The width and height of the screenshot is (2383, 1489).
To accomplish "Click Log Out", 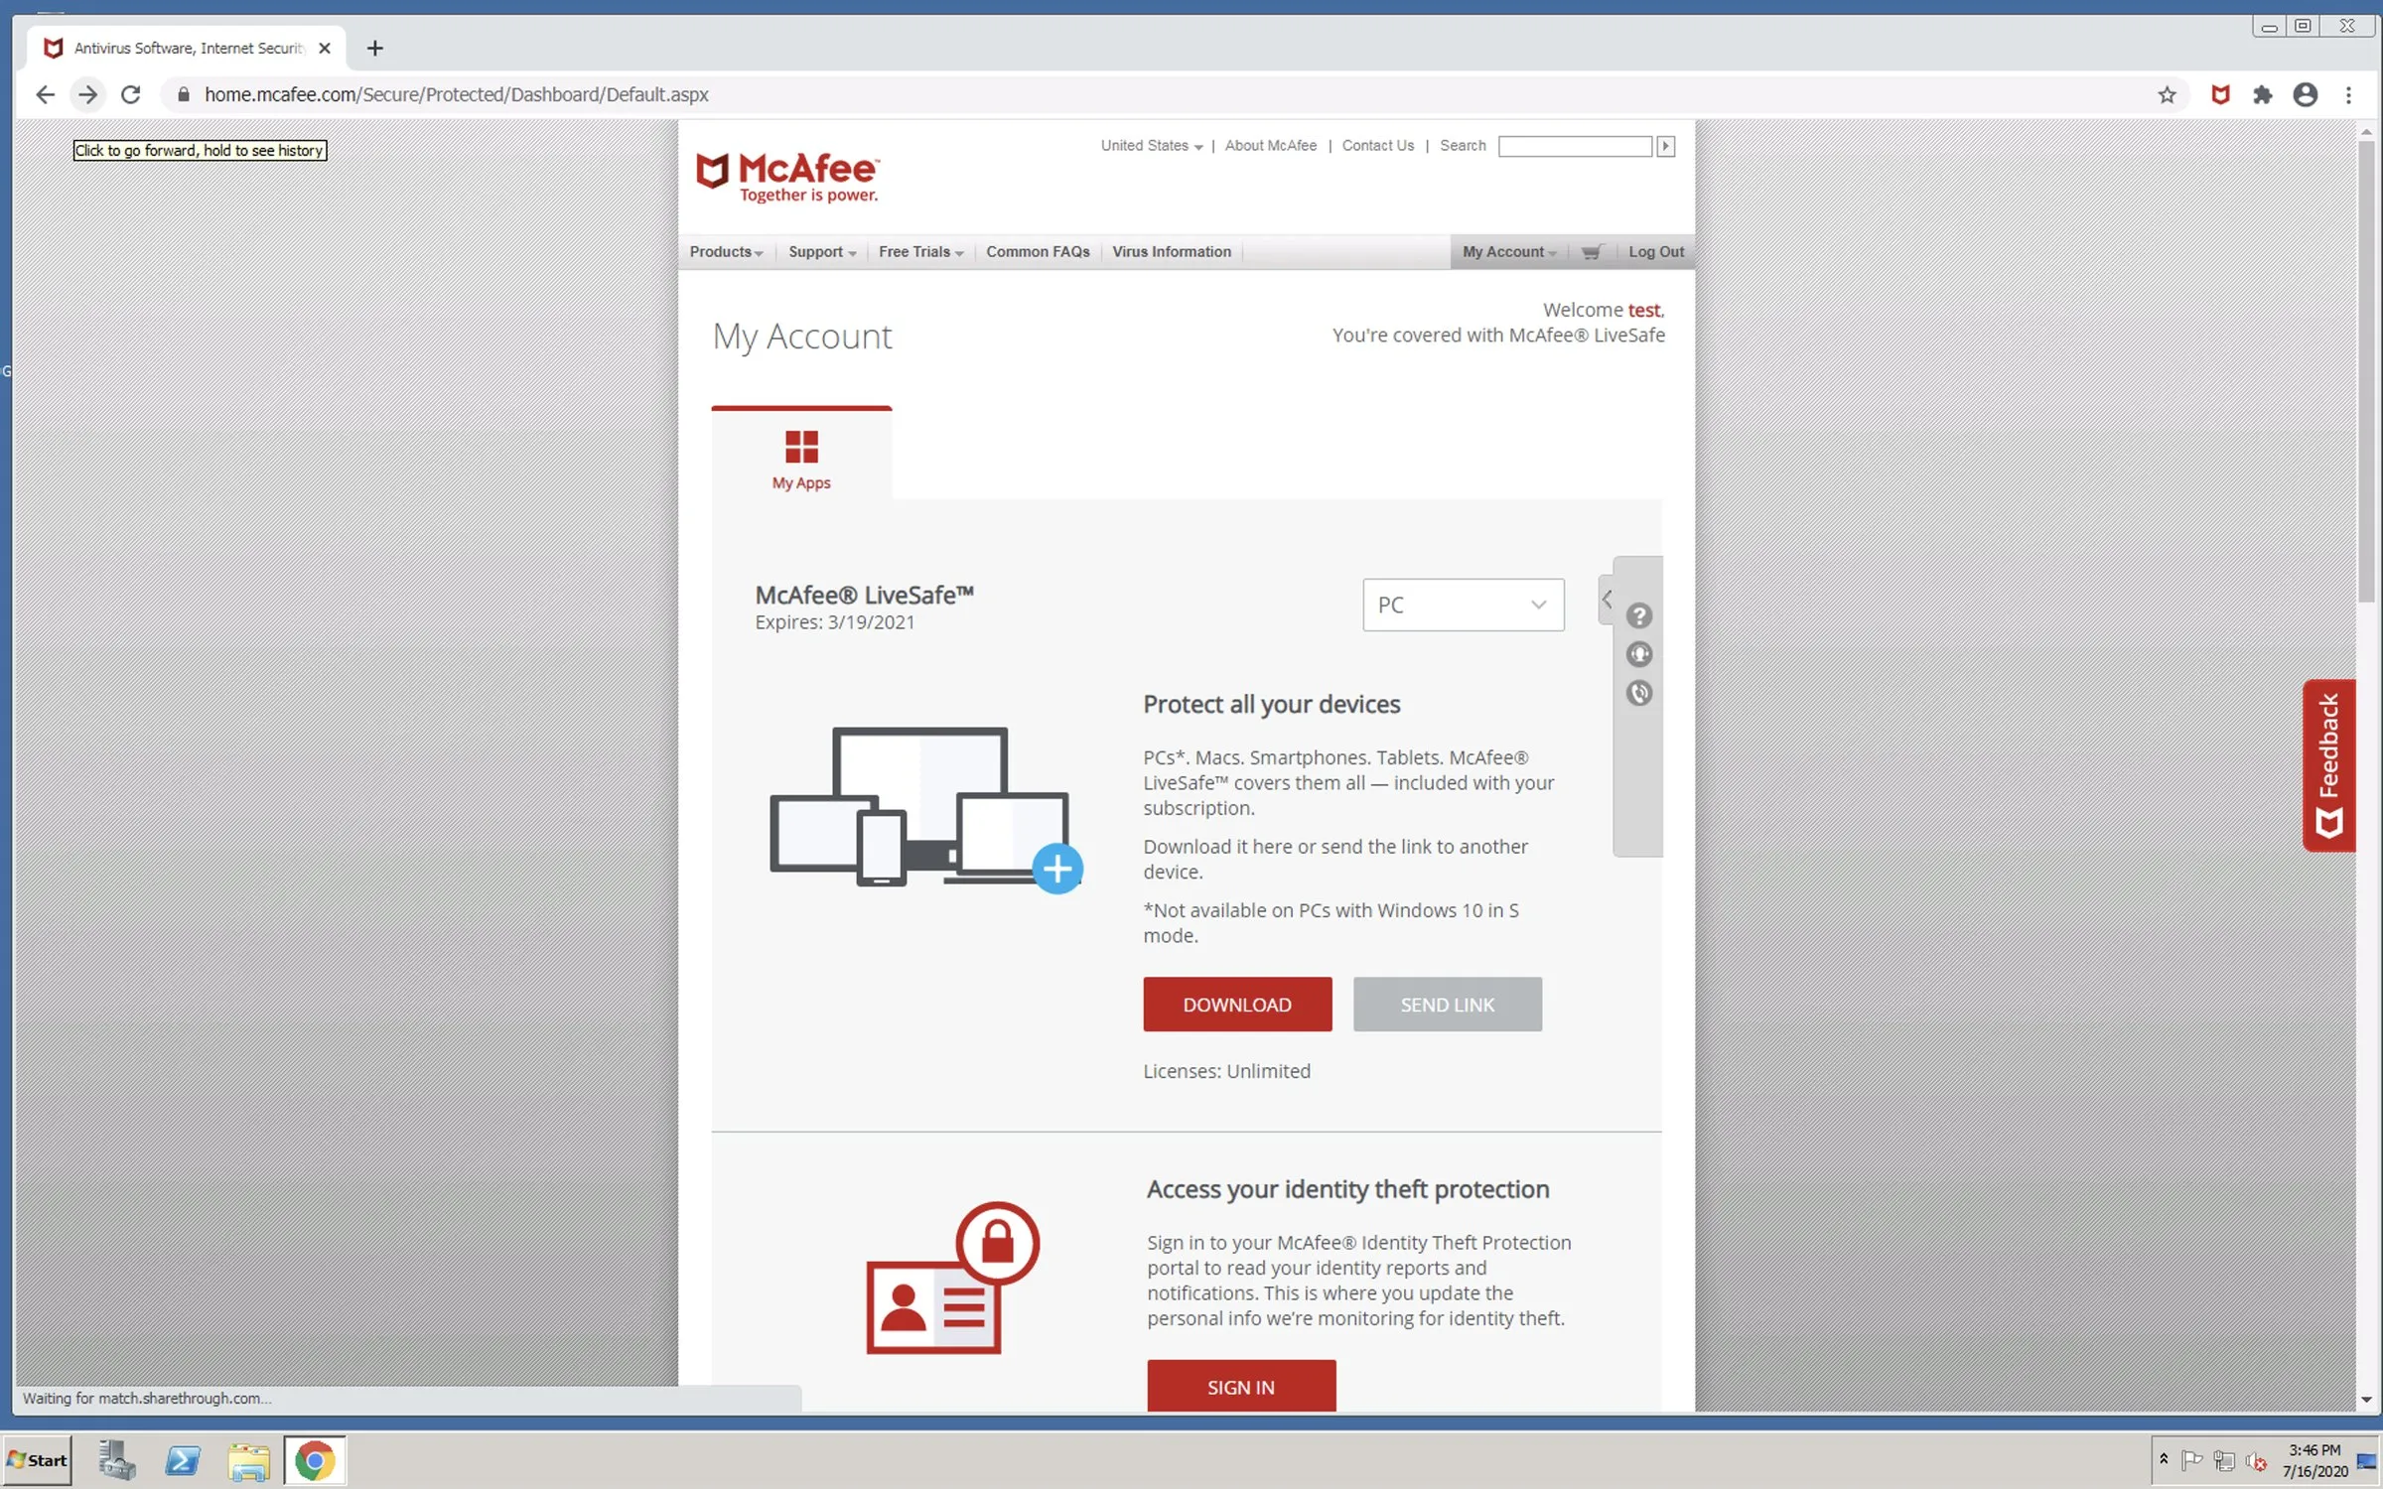I will 1655,252.
